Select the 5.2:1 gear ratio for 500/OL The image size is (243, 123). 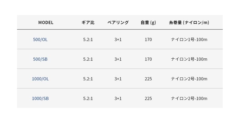[x=88, y=40]
